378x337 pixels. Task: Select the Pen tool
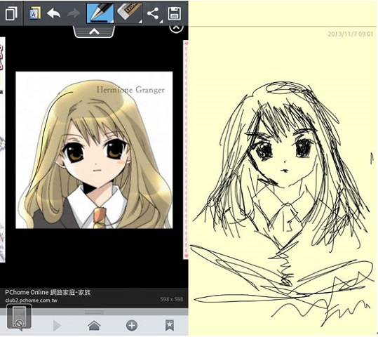click(x=100, y=13)
